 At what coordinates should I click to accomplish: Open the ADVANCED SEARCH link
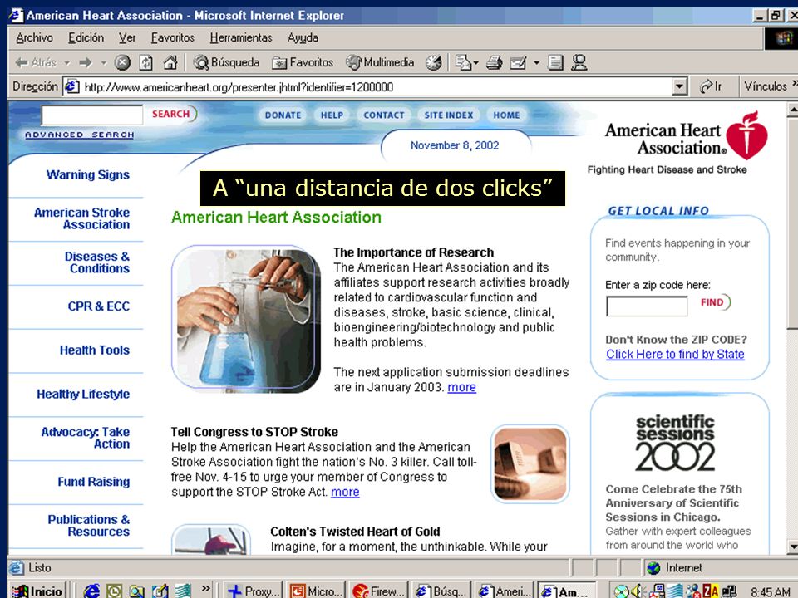pos(80,135)
